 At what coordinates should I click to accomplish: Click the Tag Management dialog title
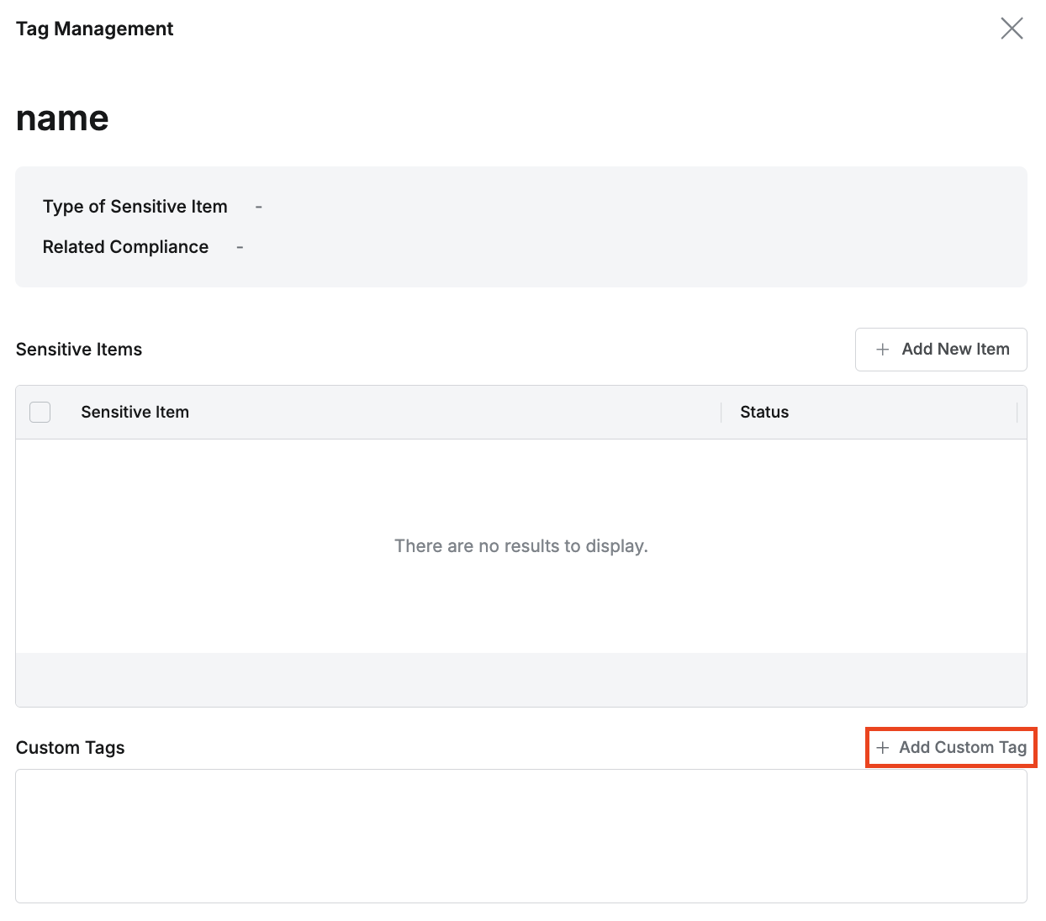(x=94, y=29)
